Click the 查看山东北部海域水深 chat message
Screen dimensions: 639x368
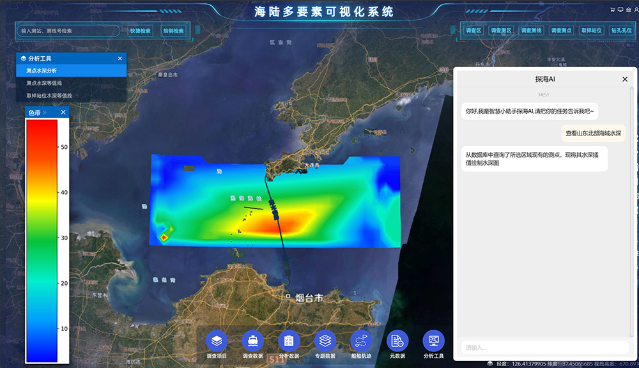(x=594, y=133)
